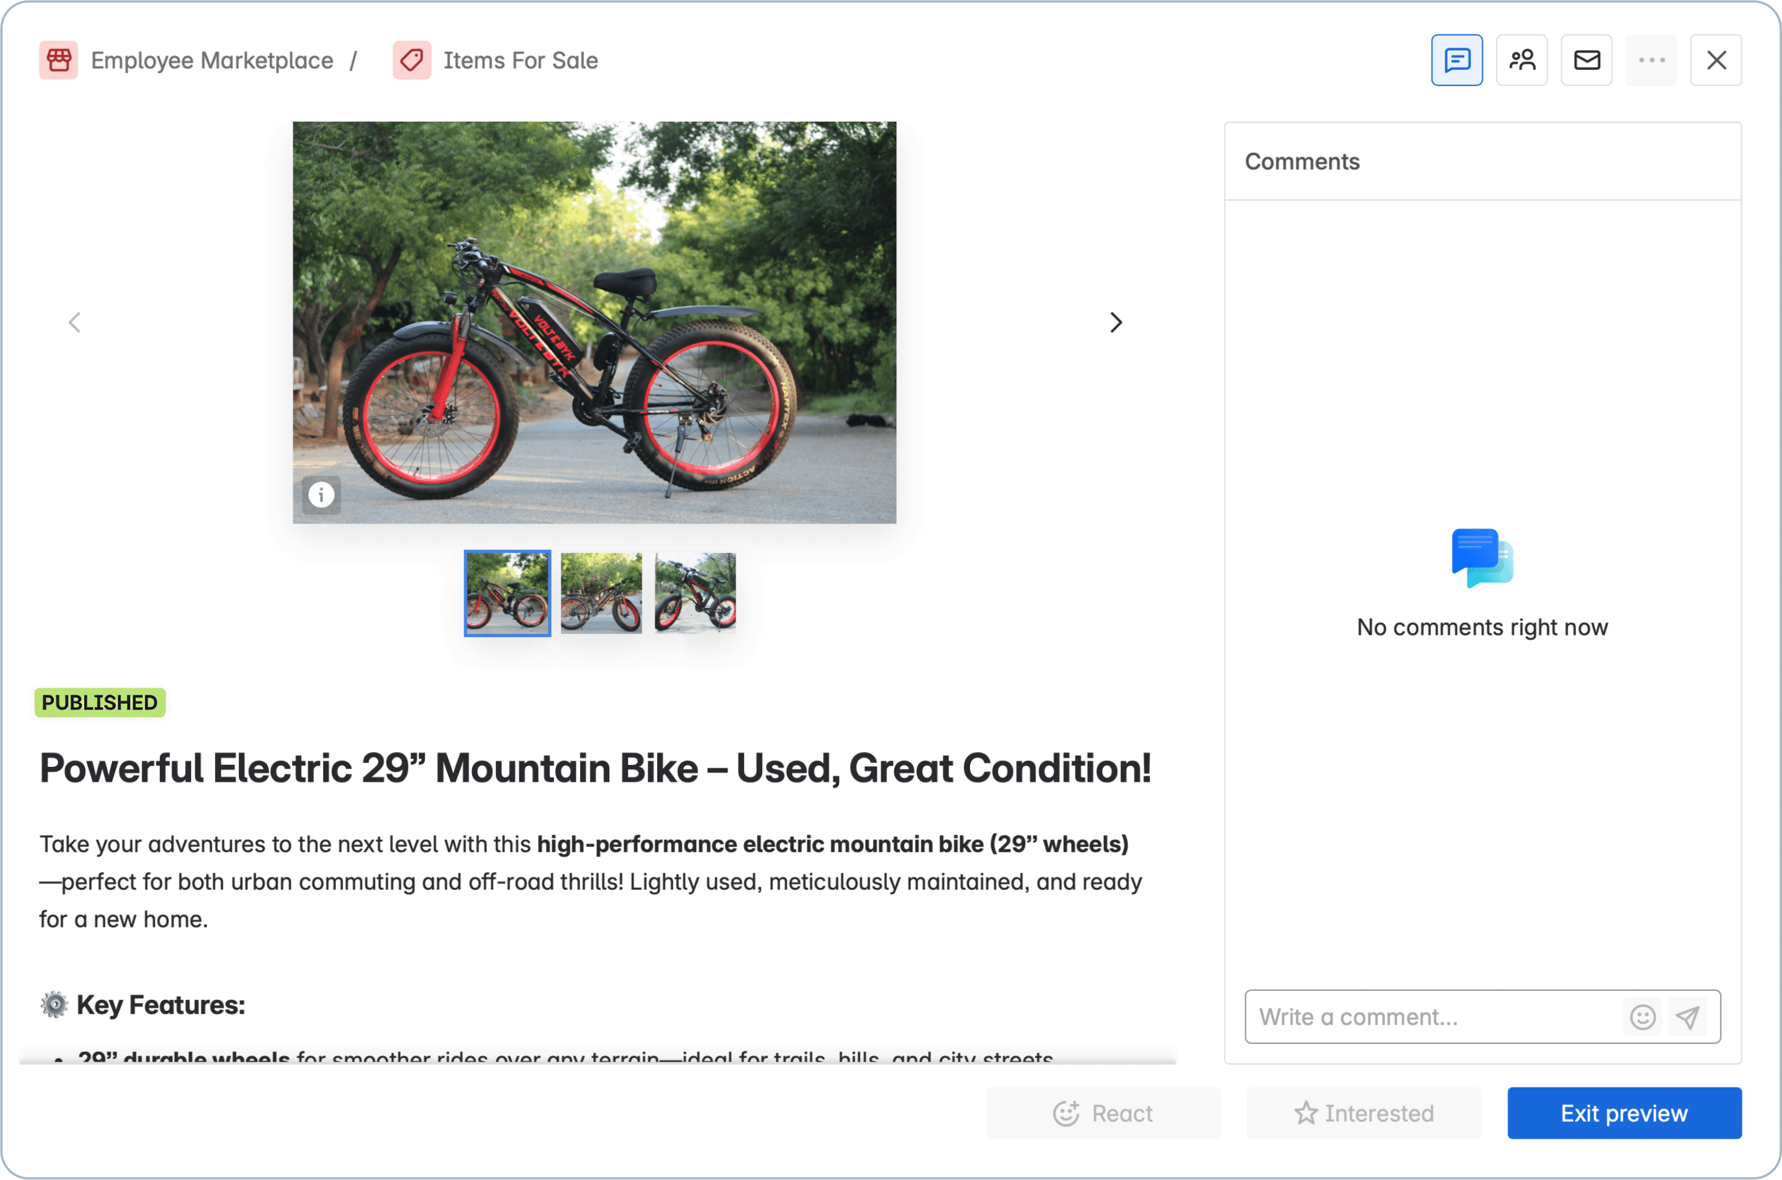The height and width of the screenshot is (1180, 1782).
Task: Click the red Items For Sale tag icon
Action: click(x=411, y=60)
